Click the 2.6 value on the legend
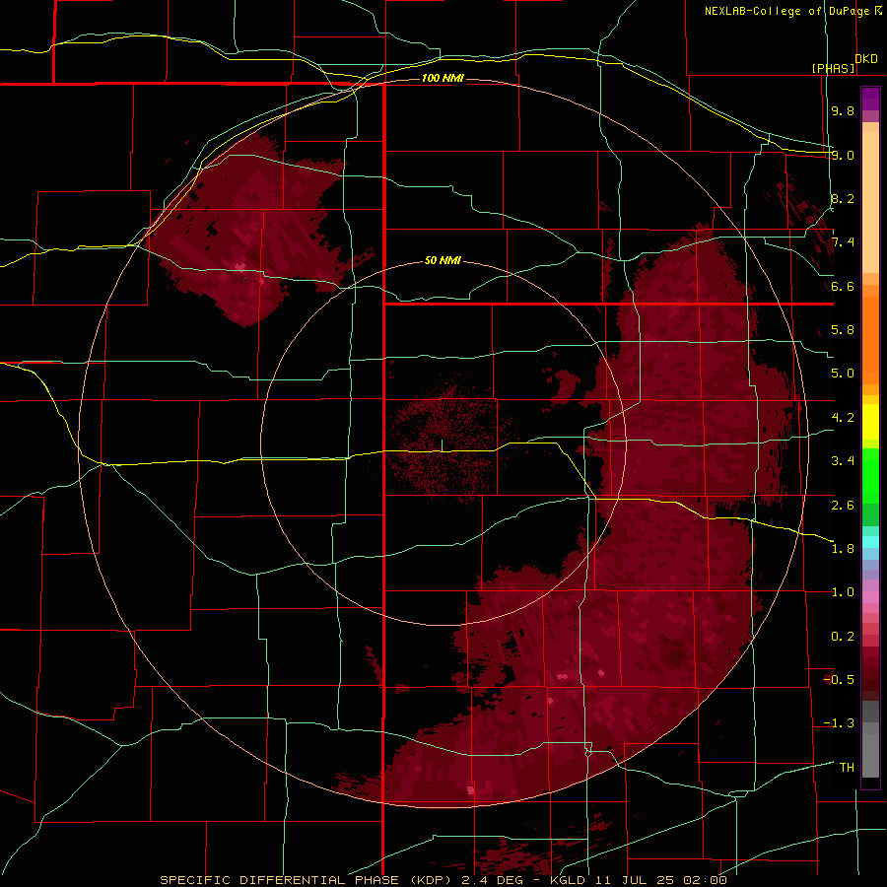This screenshot has width=887, height=887. pos(843,506)
